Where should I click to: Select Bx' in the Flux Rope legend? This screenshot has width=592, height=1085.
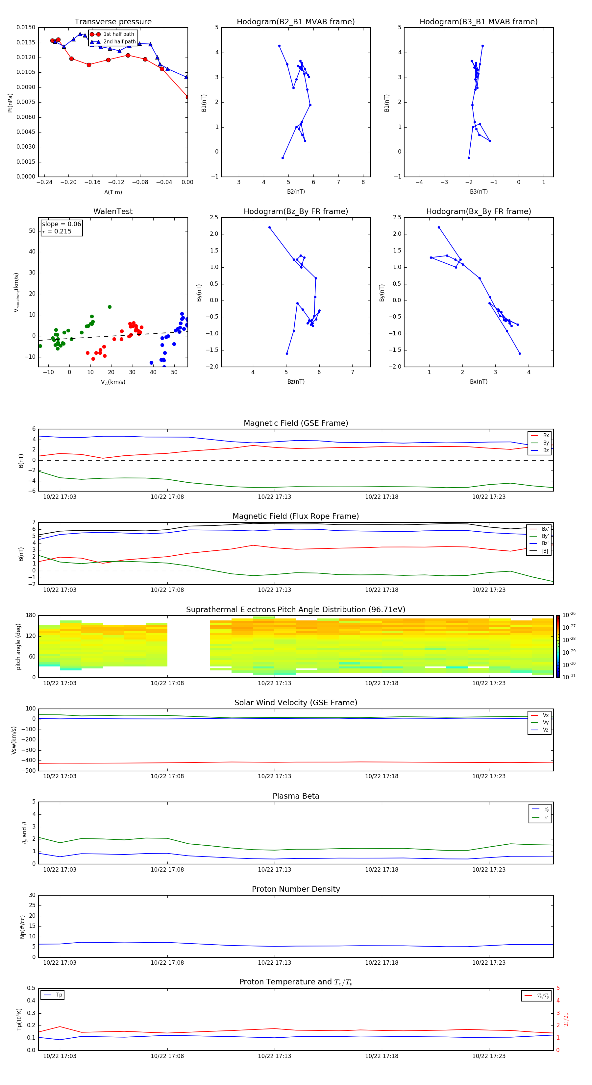(539, 529)
